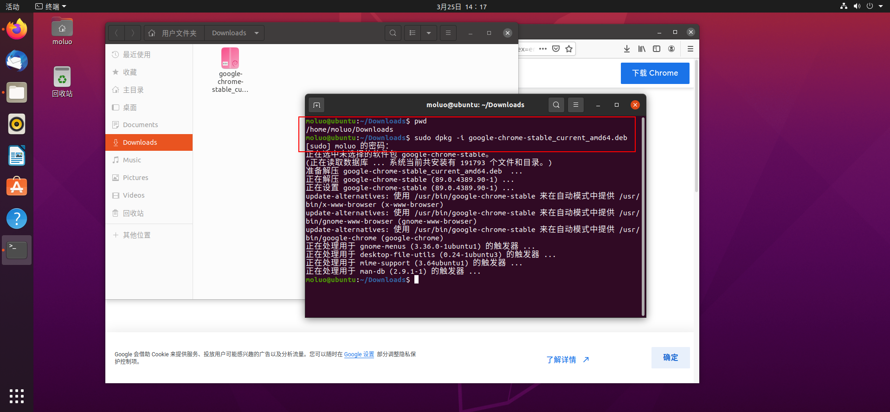
Task: Open 主目录 in the sidebar
Action: 149,90
